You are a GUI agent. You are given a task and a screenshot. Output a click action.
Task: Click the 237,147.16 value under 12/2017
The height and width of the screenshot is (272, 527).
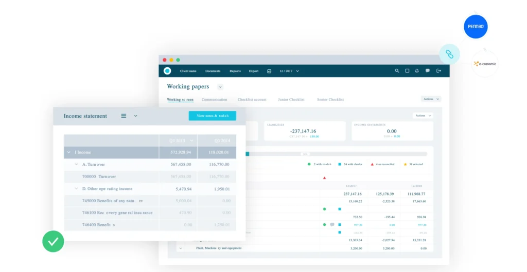coord(353,193)
